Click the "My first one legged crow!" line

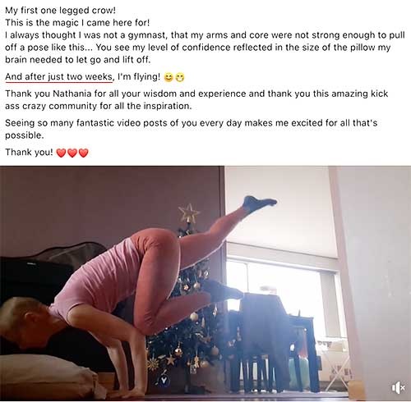tap(60, 11)
